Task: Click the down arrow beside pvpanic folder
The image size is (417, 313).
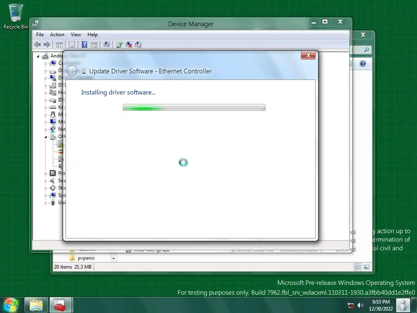Action: (114, 258)
